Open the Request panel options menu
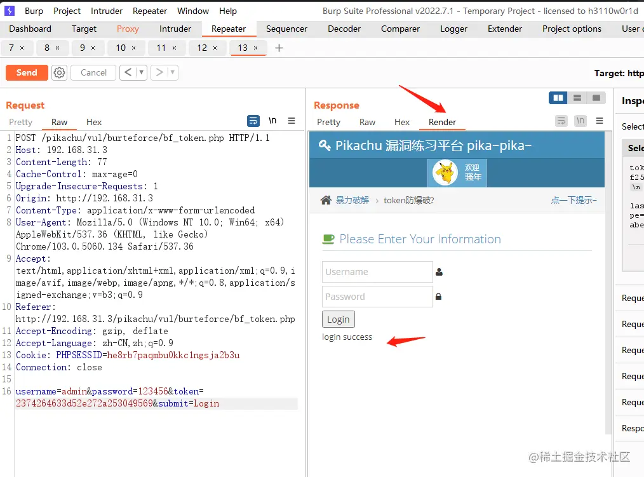This screenshot has height=477, width=644. 291,121
